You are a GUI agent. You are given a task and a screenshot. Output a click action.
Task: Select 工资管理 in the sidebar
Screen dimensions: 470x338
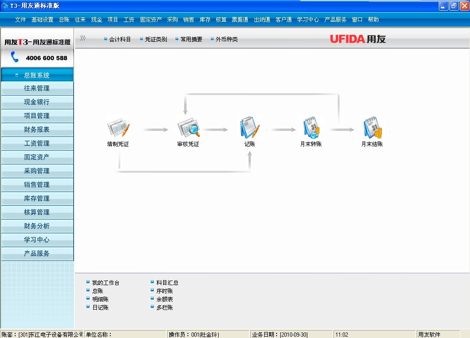point(37,144)
